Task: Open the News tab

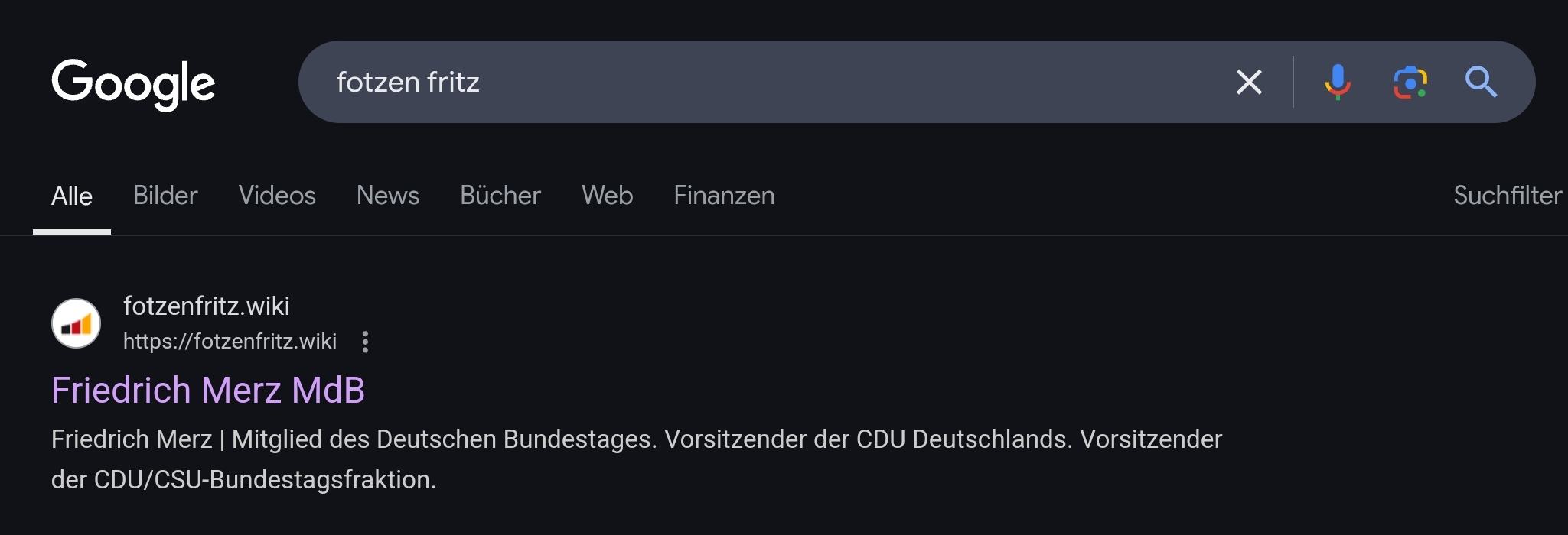Action: point(388,196)
